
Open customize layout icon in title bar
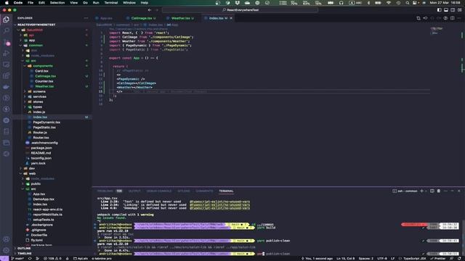(x=459, y=10)
